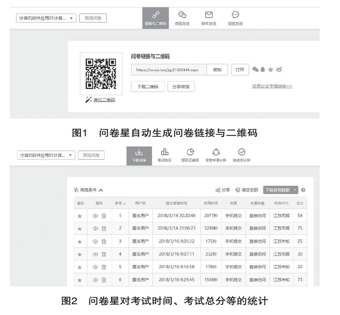Delete record 1 with trash icon
Screen dimensions: 340x315
click(x=104, y=216)
